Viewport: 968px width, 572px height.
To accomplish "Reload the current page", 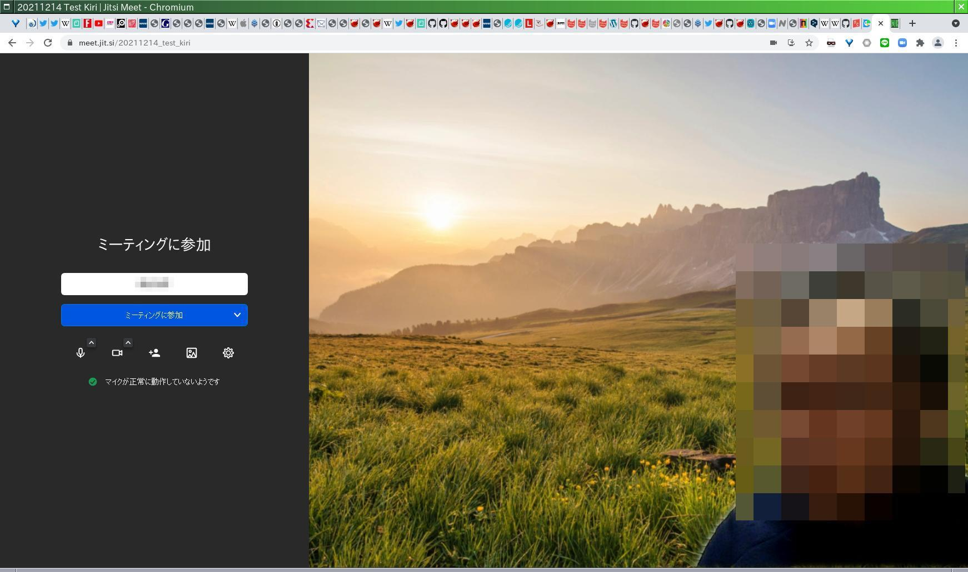I will coord(48,43).
